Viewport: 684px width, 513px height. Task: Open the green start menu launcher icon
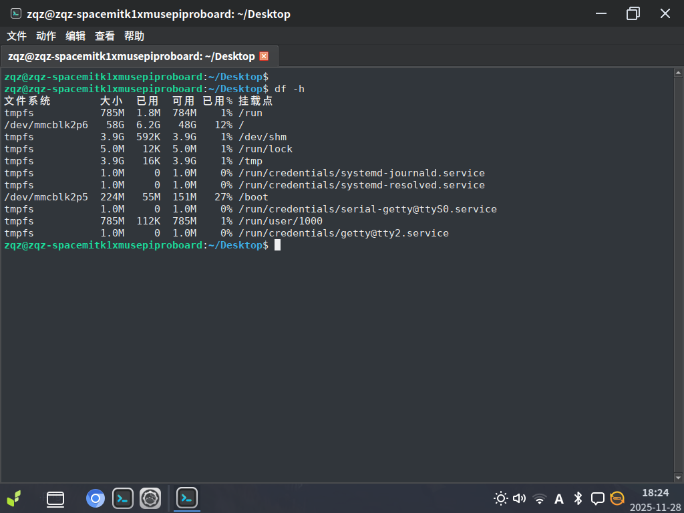click(x=14, y=498)
